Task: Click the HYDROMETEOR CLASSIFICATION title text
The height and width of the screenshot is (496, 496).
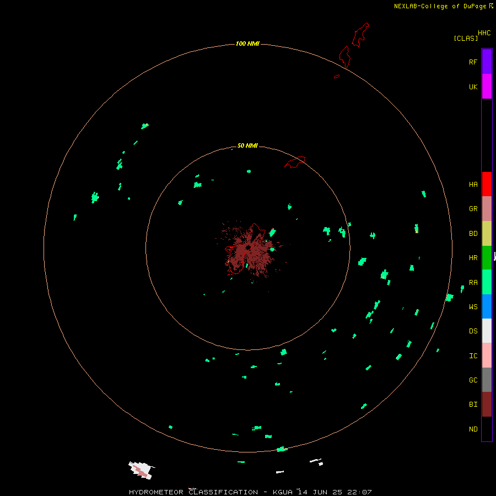Action: [193, 492]
